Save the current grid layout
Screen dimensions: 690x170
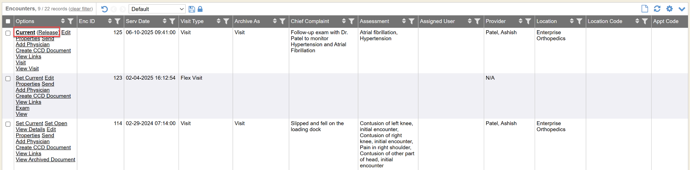coord(192,9)
